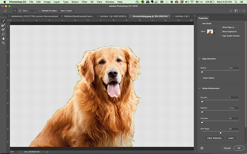Click the Clear Selection button
Screen dimensions: 247x154
pos(214,138)
